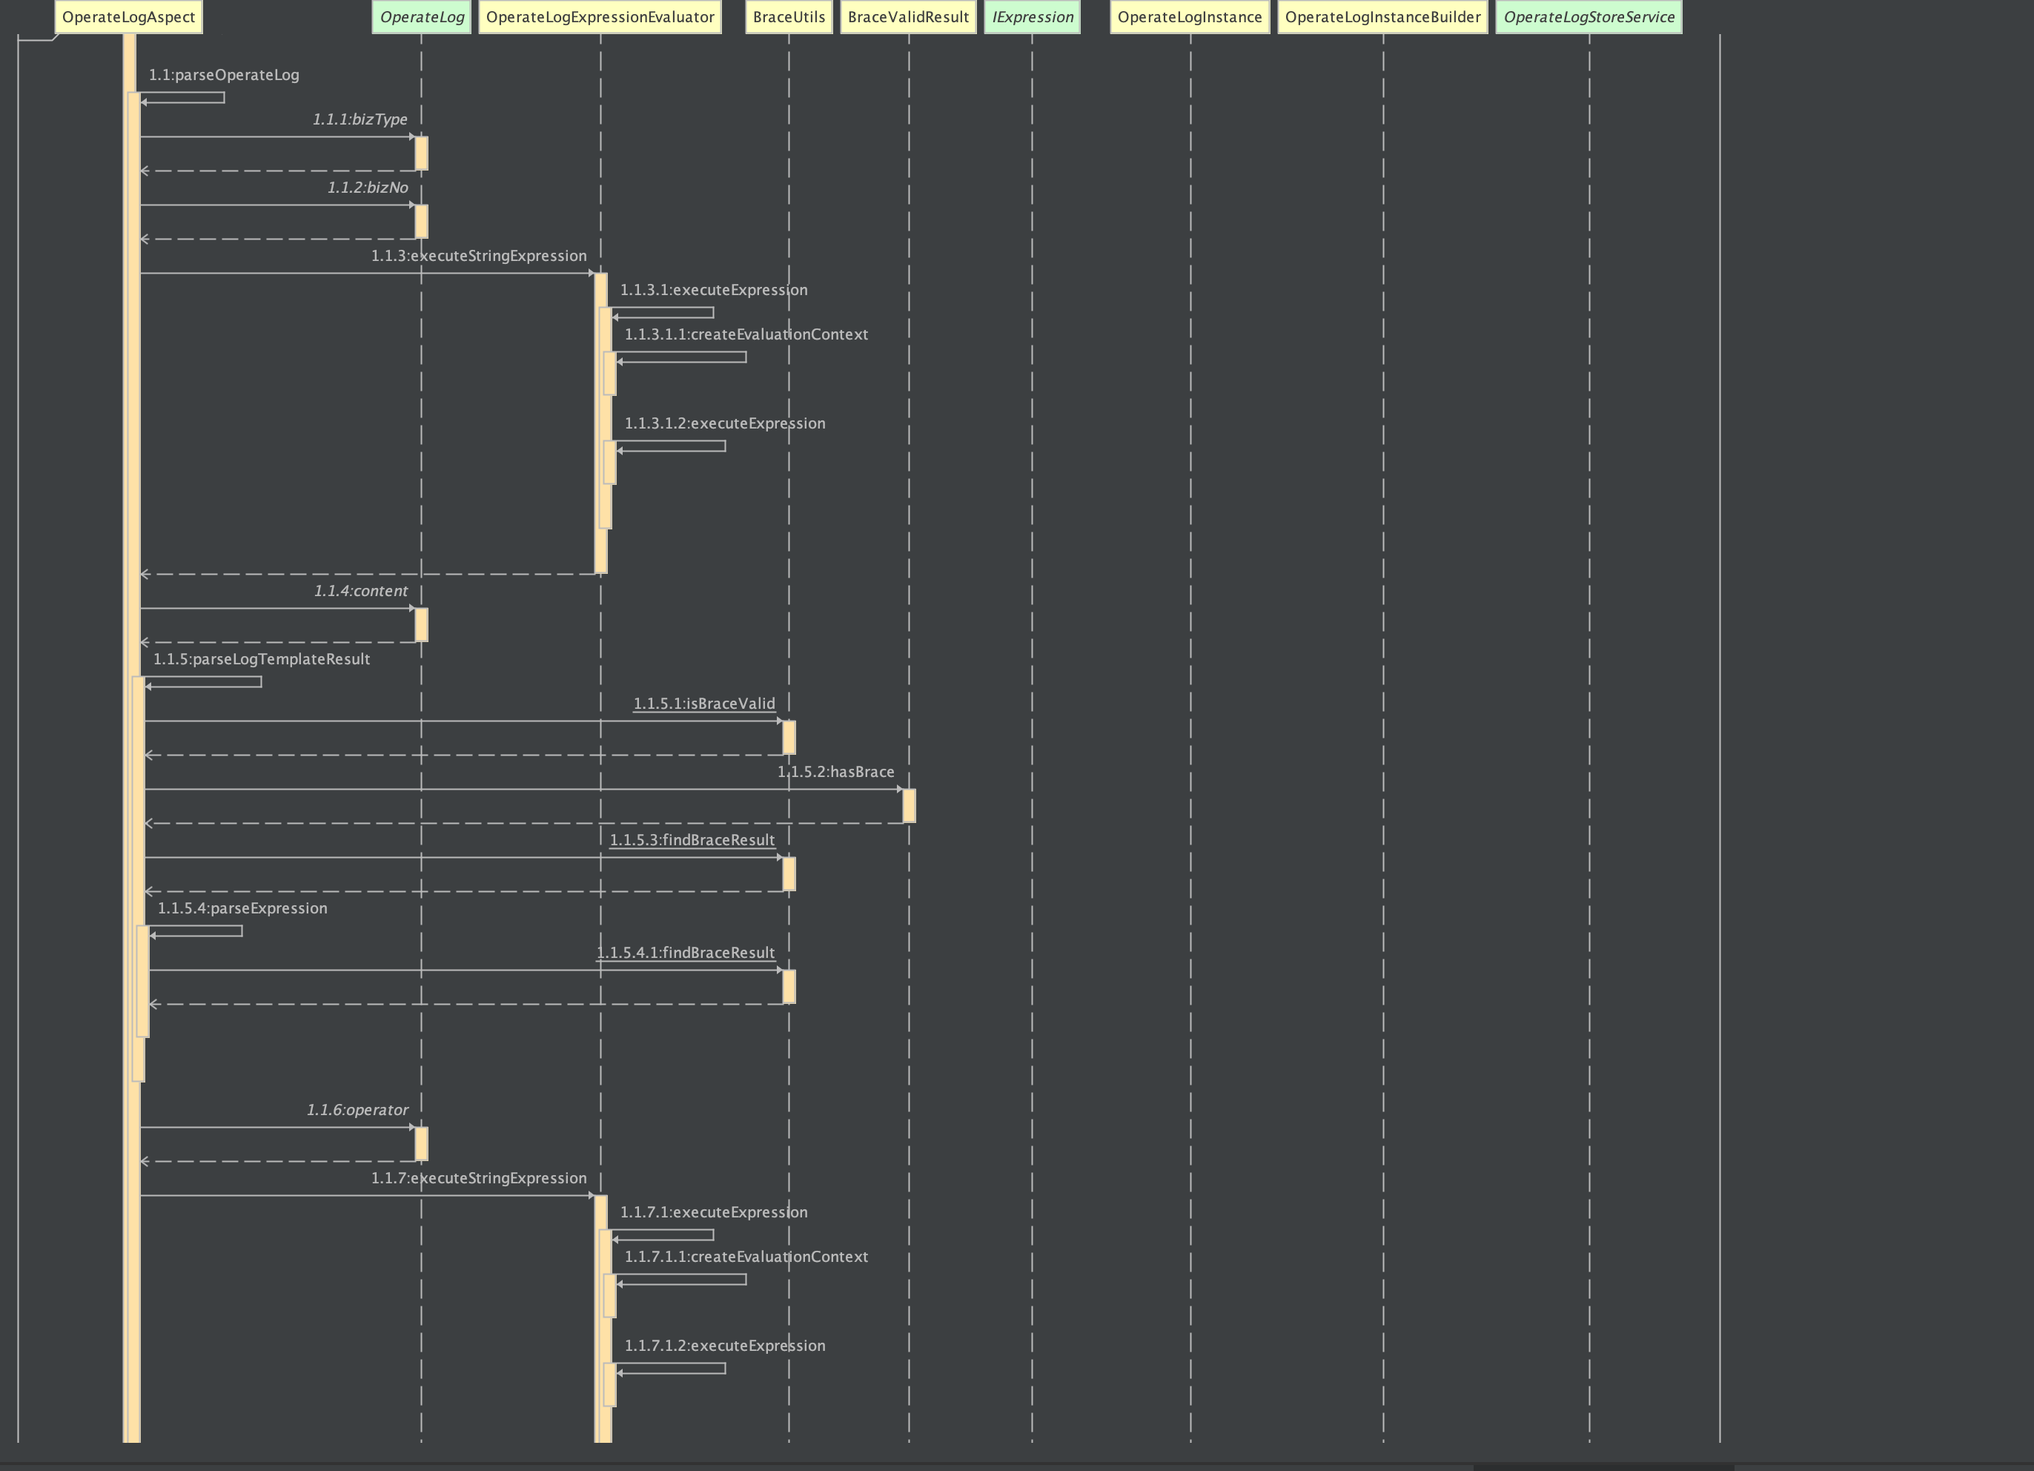Click the 1.1.5.2:hasBrace message label
The image size is (2034, 1471).
click(836, 771)
